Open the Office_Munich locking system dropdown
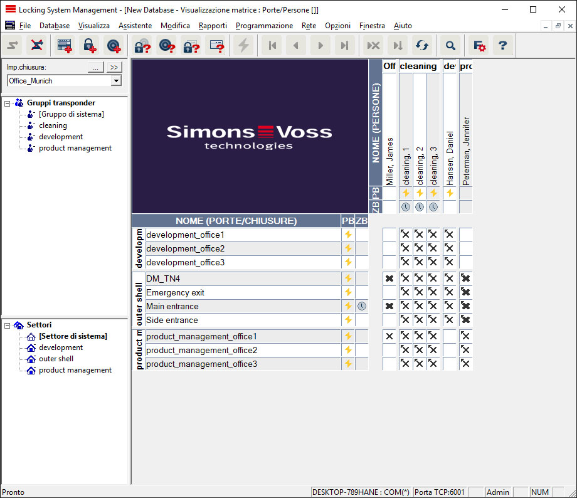Screen dimensions: 577x498 click(x=116, y=81)
